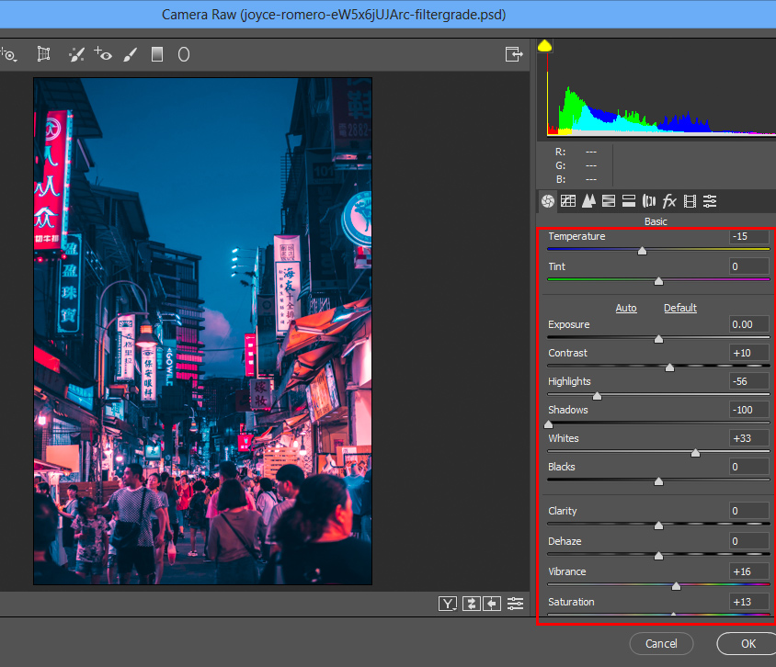This screenshot has width=776, height=667.
Task: Switch to the Tone Curve tab
Action: (568, 201)
